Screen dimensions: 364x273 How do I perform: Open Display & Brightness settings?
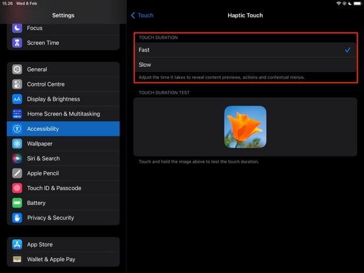61,99
